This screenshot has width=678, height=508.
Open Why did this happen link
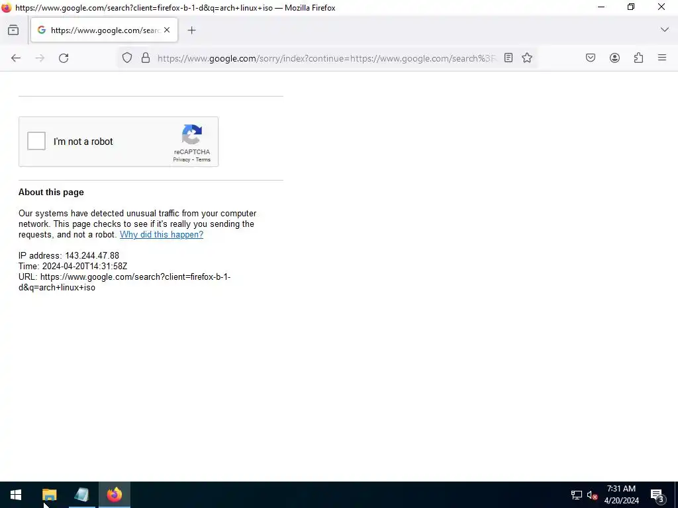(x=162, y=235)
